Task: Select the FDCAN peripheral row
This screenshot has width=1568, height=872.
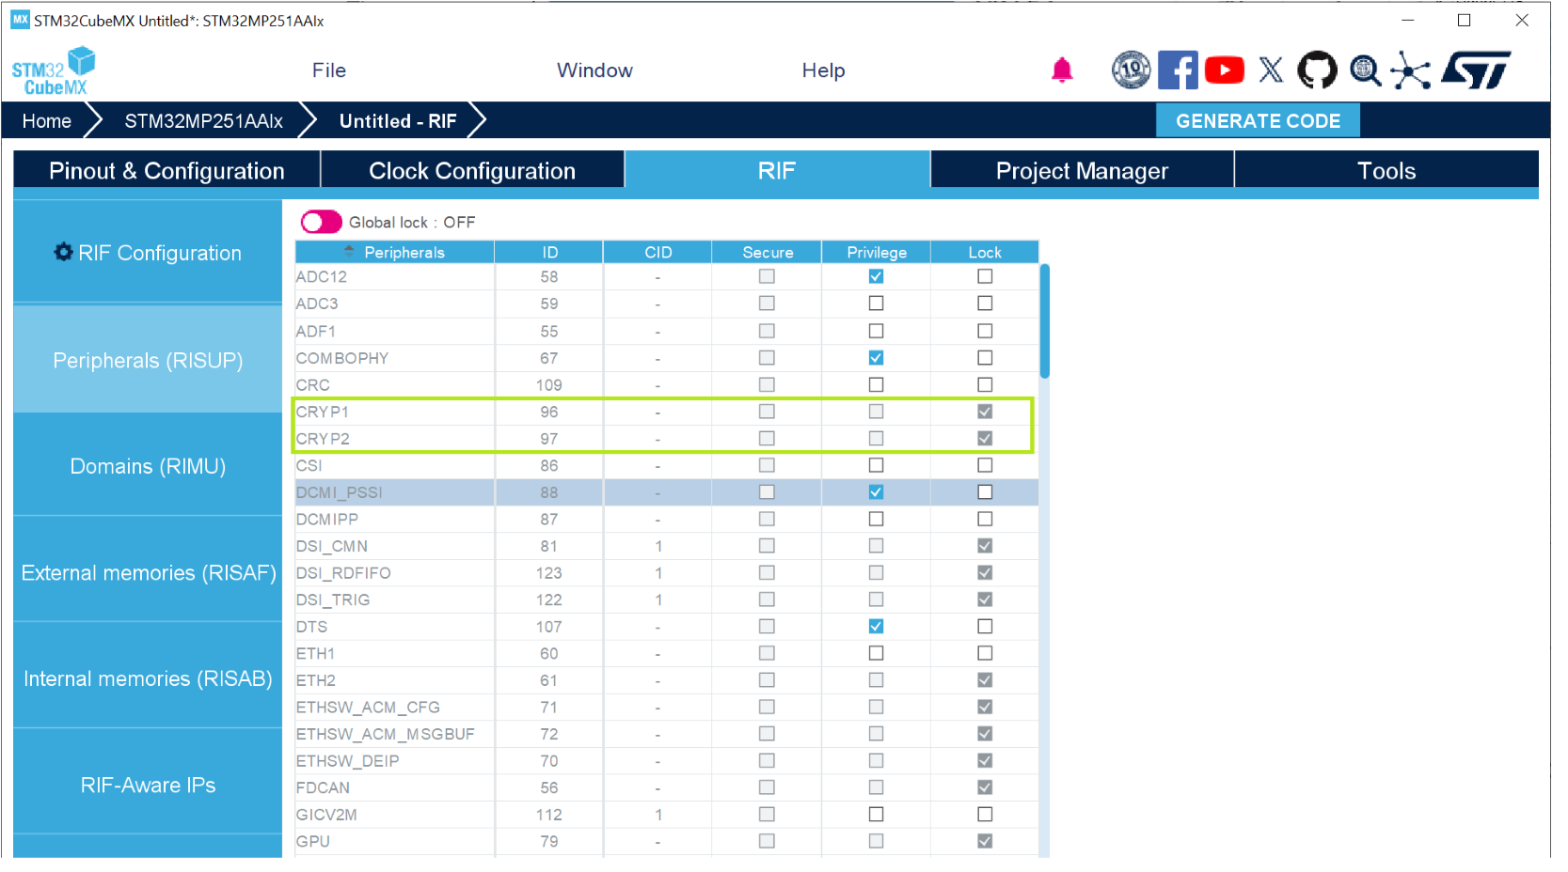Action: coord(667,787)
